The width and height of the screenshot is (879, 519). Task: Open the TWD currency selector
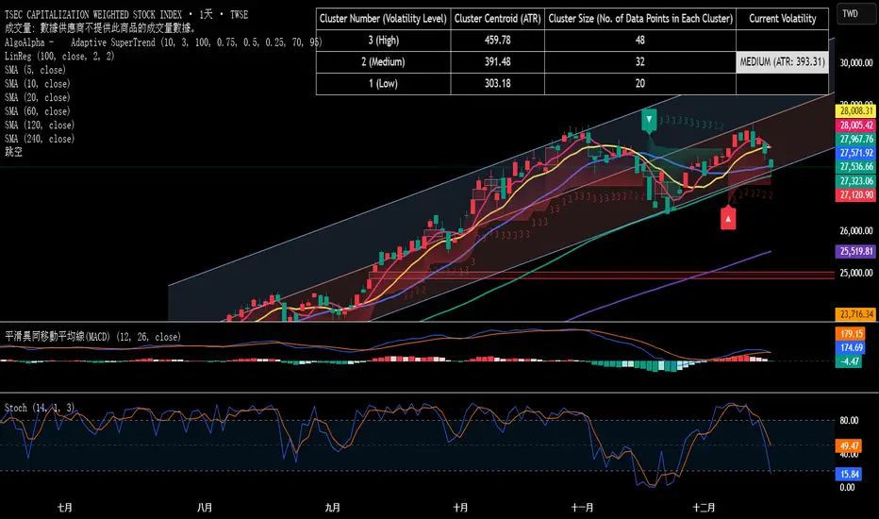pyautogui.click(x=855, y=15)
